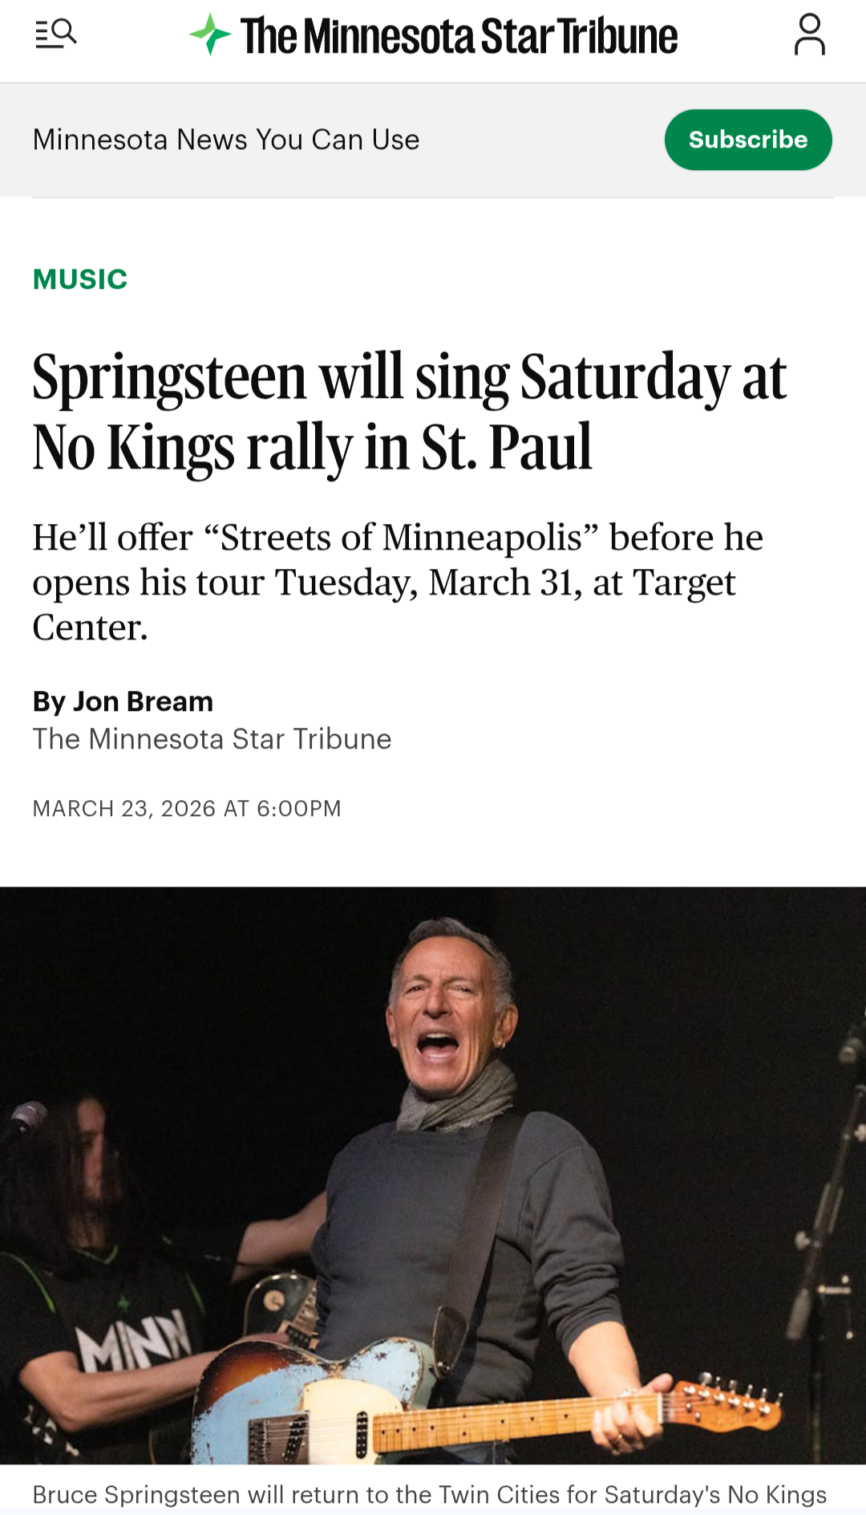Image resolution: width=866 pixels, height=1515 pixels.
Task: Open the user account profile icon
Action: (x=809, y=35)
